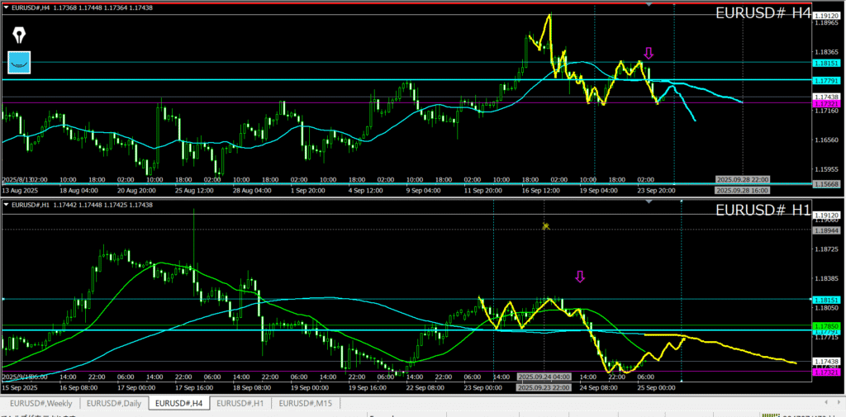Open the EURUSD#,H4 chart dropdown arrow
Image resolution: width=846 pixels, height=417 pixels.
point(7,8)
